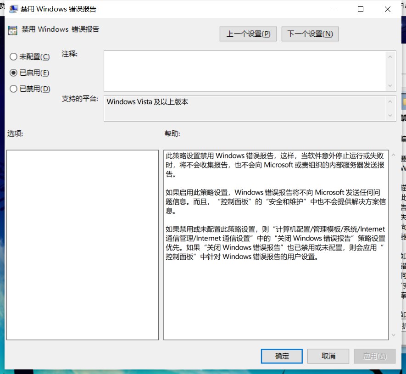Go to 上一个设置(P) previous setting
Screen dimensions: 406x374
click(248, 34)
